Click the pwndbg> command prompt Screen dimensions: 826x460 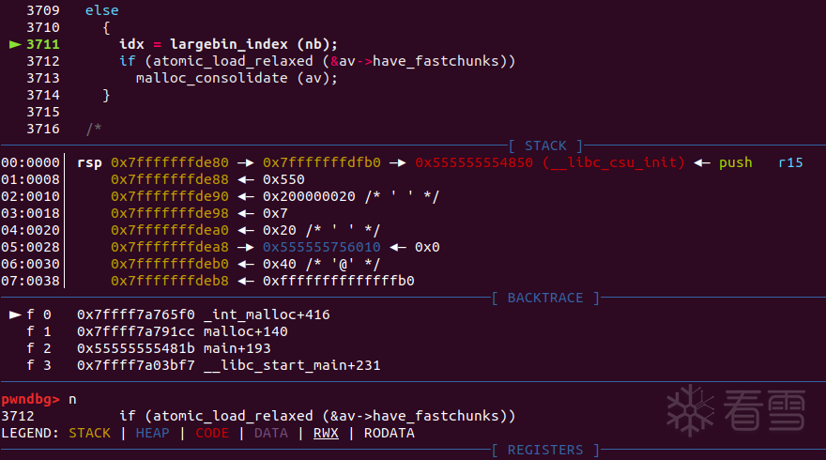pyautogui.click(x=32, y=399)
